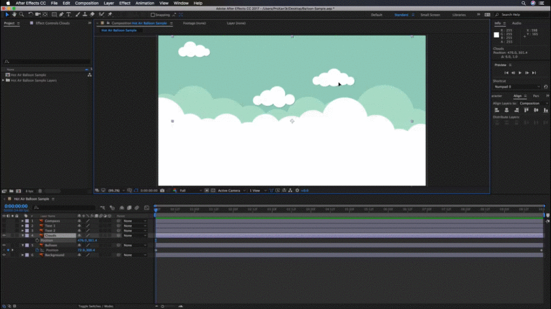The width and height of the screenshot is (551, 309).
Task: Open the composition mini-flowchart in timeline
Action: click(103, 208)
